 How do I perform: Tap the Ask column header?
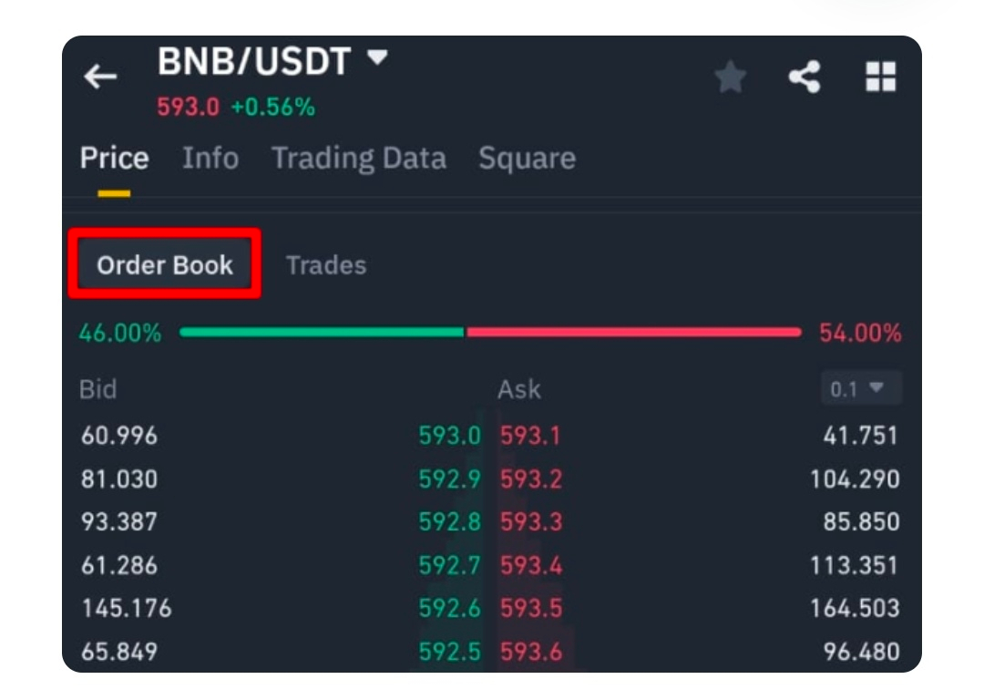(x=519, y=390)
